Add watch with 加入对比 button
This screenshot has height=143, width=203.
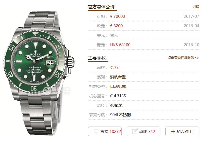pyautogui.click(x=182, y=132)
